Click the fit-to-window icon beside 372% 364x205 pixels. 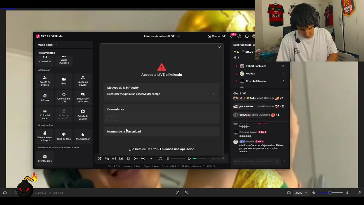[x=289, y=193]
